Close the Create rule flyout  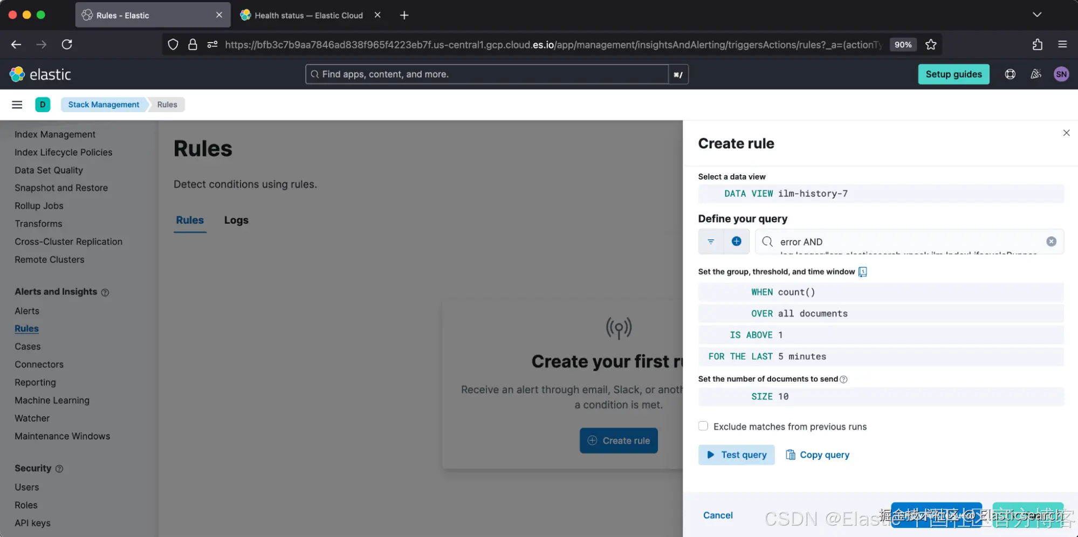[1066, 133]
